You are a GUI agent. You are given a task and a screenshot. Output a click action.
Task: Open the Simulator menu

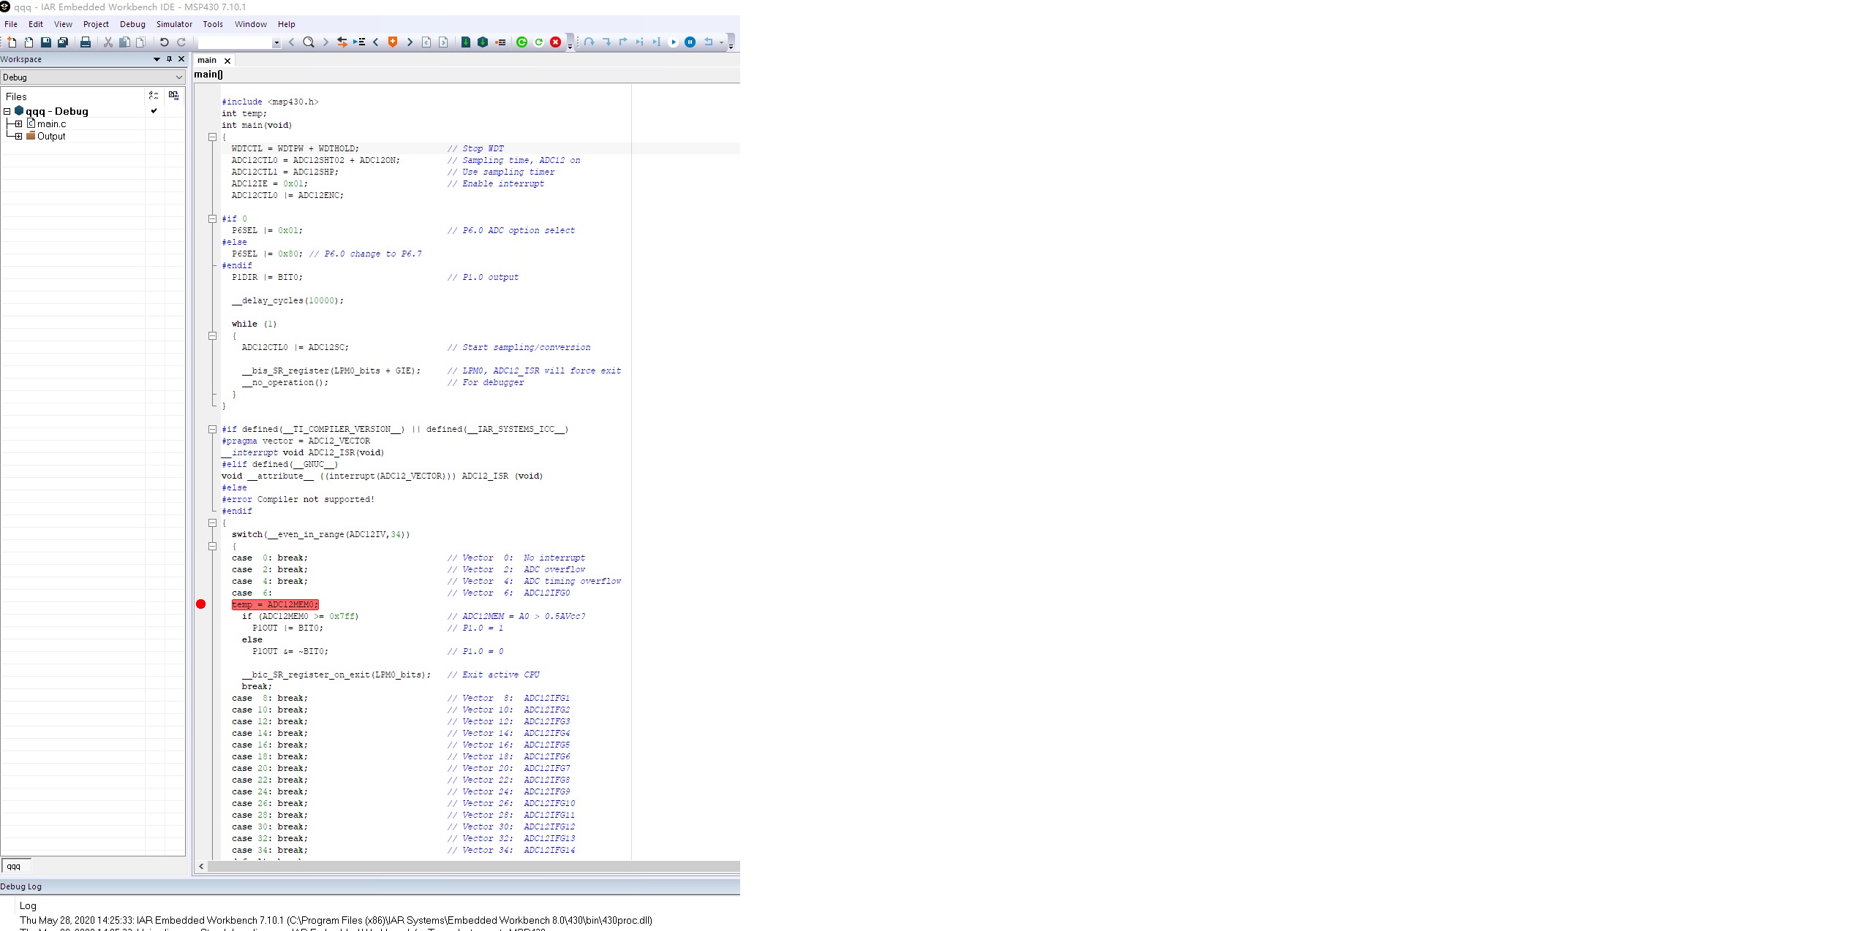(x=174, y=24)
